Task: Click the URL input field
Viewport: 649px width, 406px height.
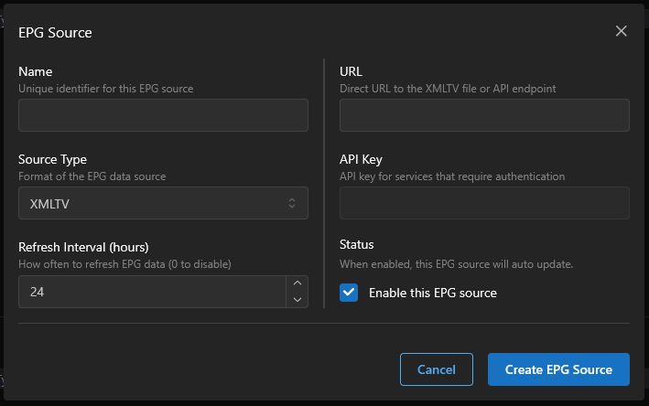Action: [x=484, y=115]
